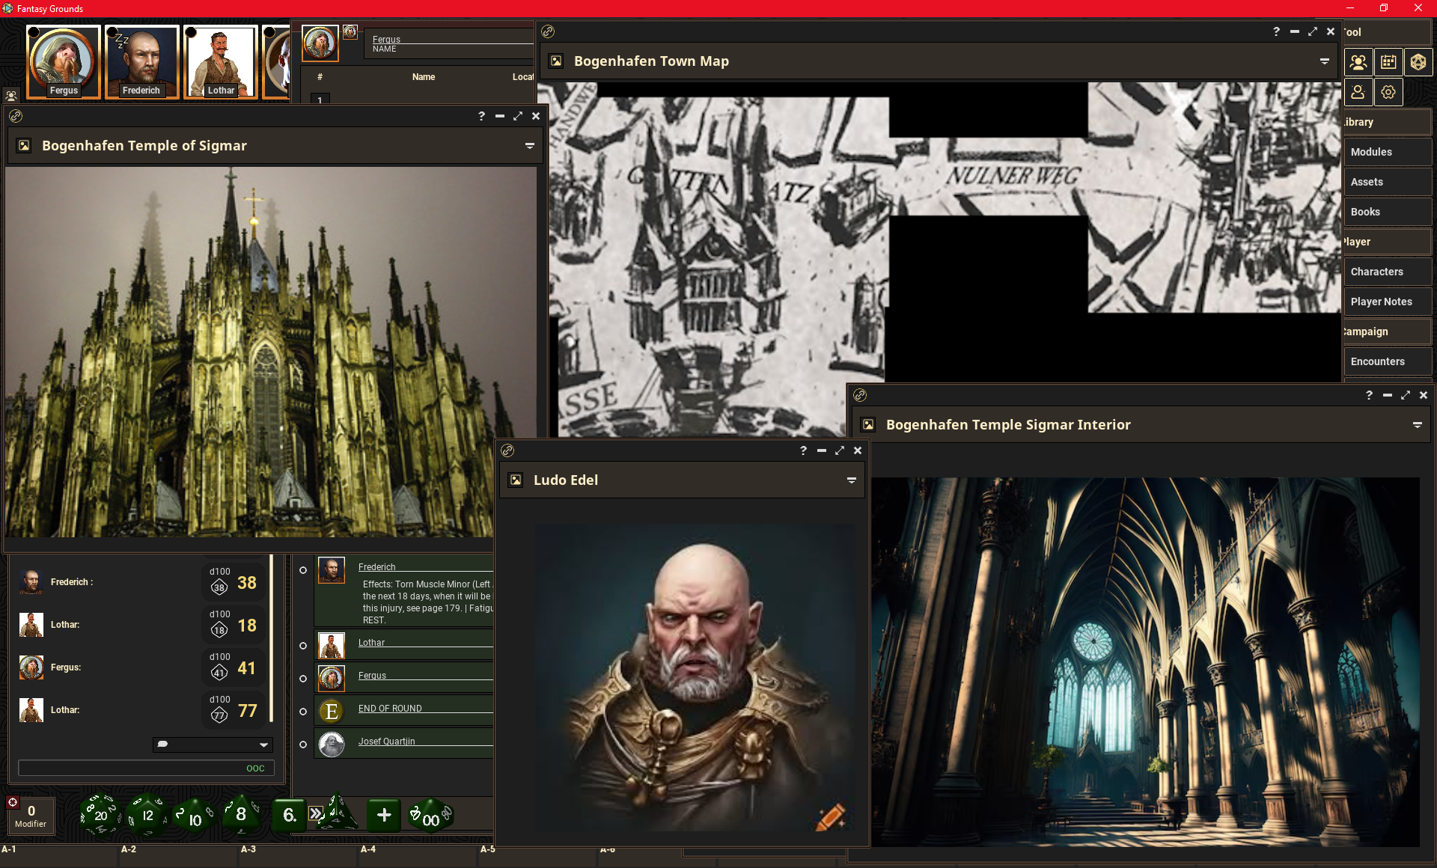This screenshot has height=868, width=1437.
Task: Open Ludo Edel window menu arrow
Action: tap(852, 480)
